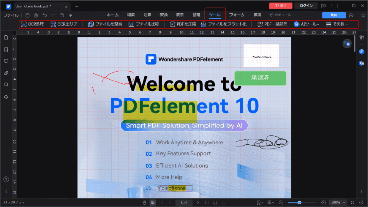This screenshot has width=368, height=207.
Task: Select the OCRエリア tool
Action: 64,24
